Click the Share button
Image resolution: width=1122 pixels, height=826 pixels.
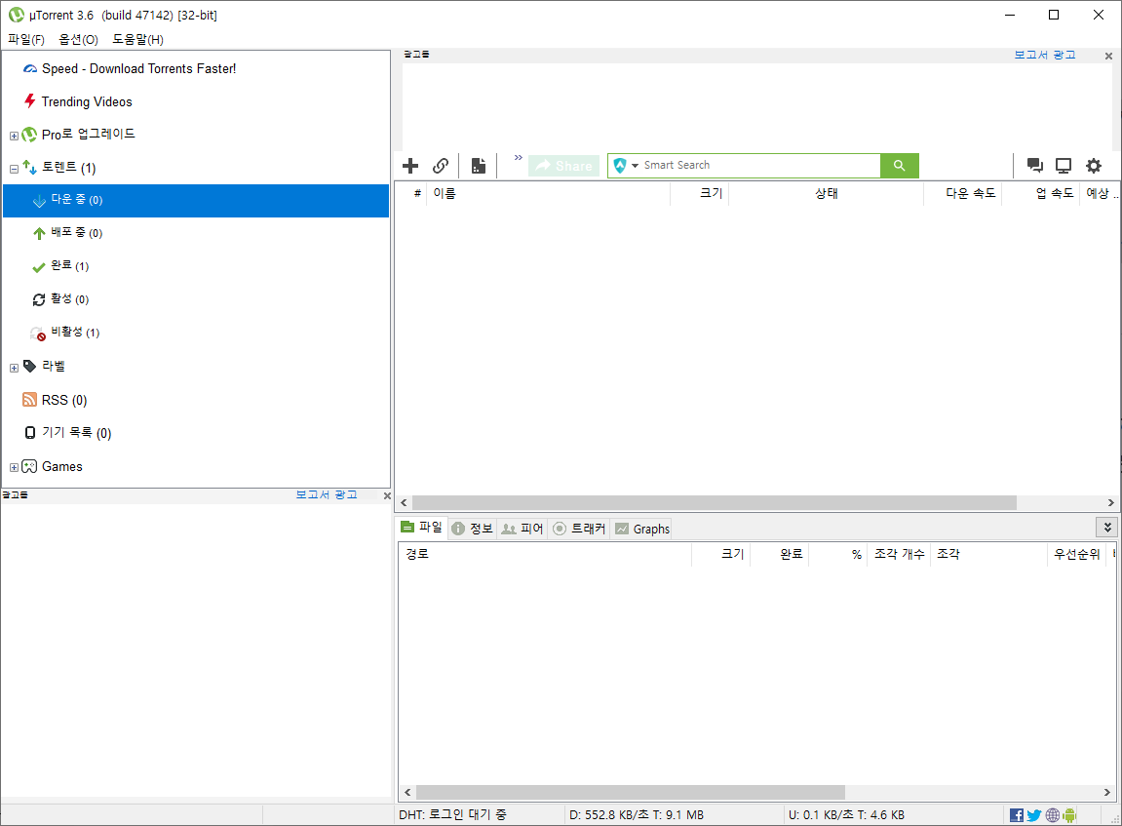point(564,166)
